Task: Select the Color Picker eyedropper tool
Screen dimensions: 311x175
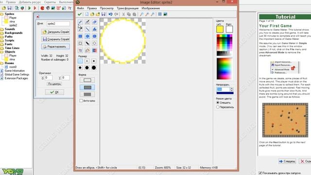Action: [80, 29]
